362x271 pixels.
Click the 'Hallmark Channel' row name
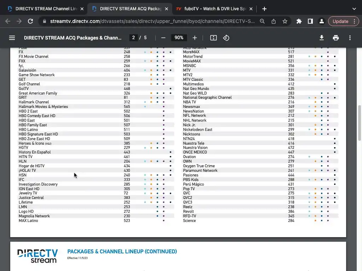tap(34, 102)
